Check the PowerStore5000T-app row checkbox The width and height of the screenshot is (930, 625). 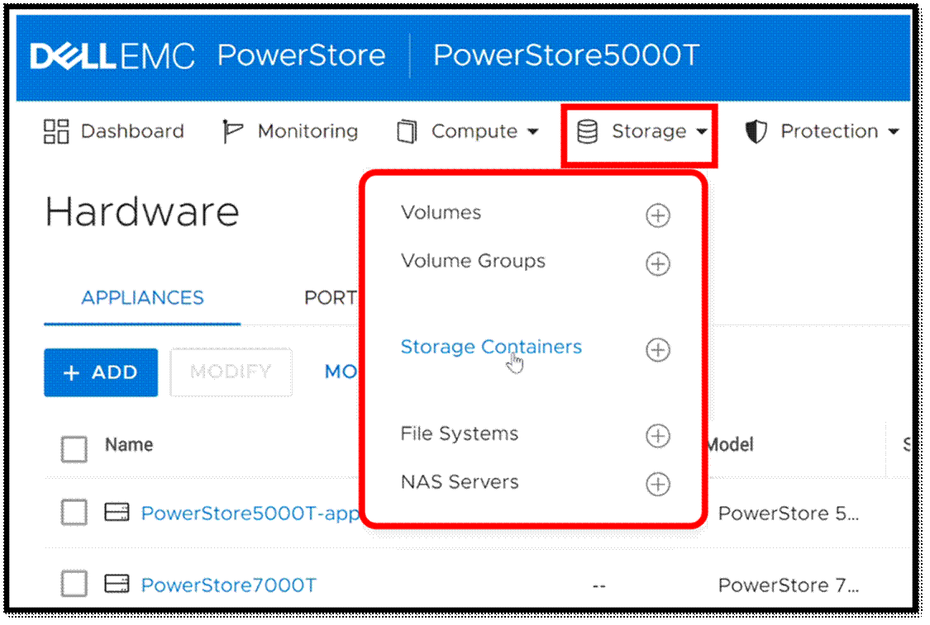click(x=74, y=514)
